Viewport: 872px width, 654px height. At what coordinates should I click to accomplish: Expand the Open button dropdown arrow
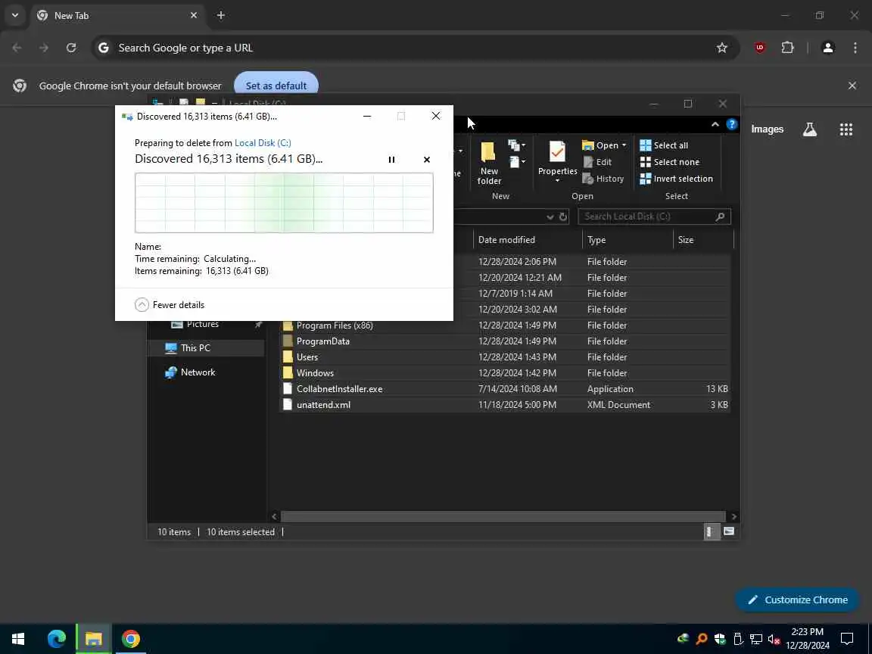click(624, 145)
